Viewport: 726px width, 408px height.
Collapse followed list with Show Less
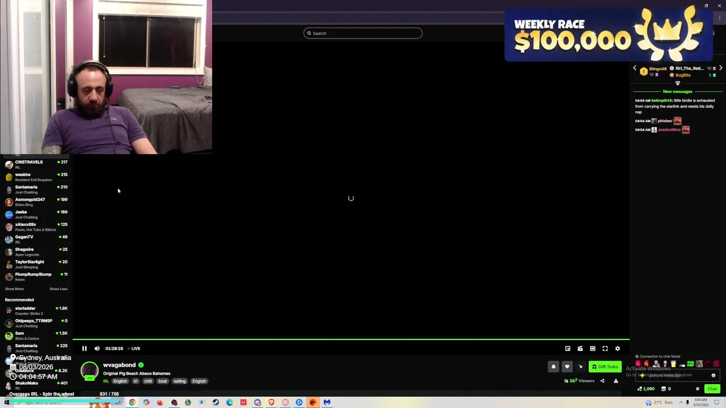[58, 289]
